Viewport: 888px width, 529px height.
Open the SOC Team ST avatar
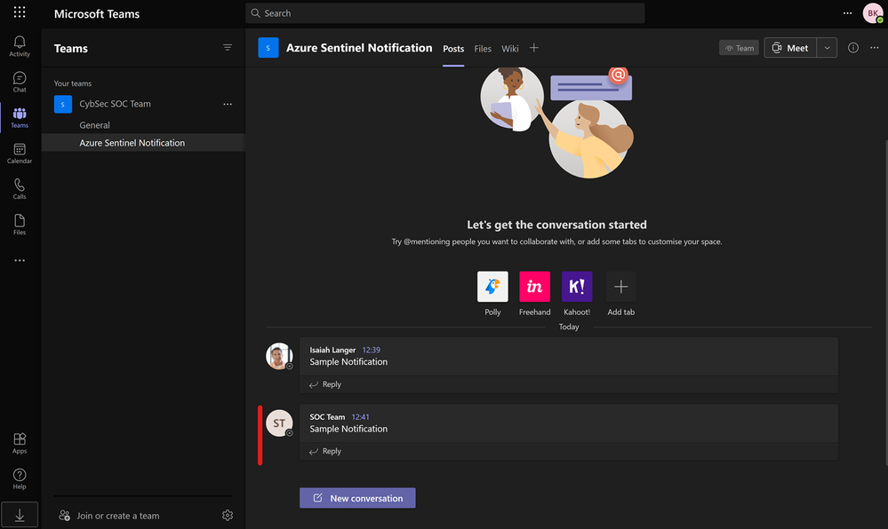click(279, 422)
